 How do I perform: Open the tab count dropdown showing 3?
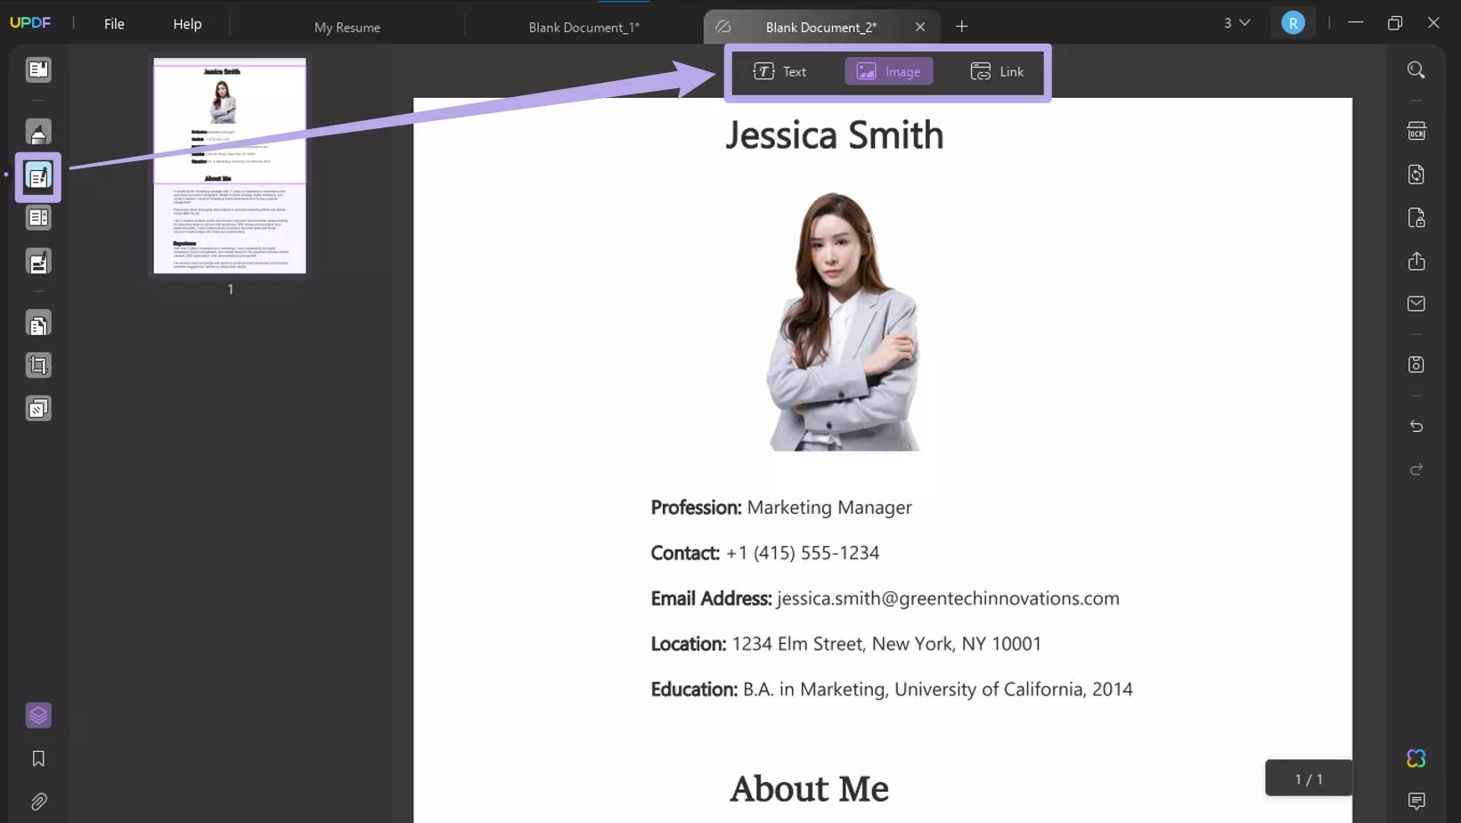pos(1236,23)
